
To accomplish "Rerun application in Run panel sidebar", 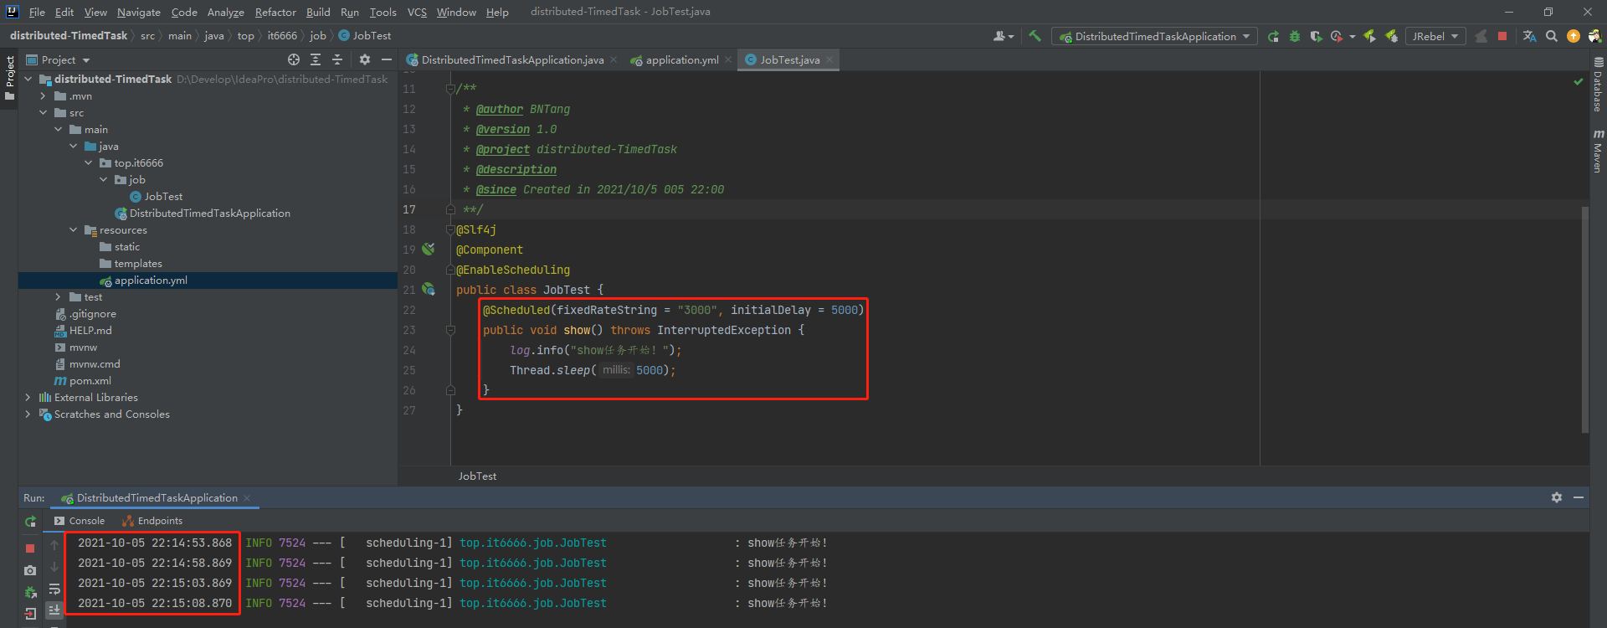I will click(x=31, y=522).
